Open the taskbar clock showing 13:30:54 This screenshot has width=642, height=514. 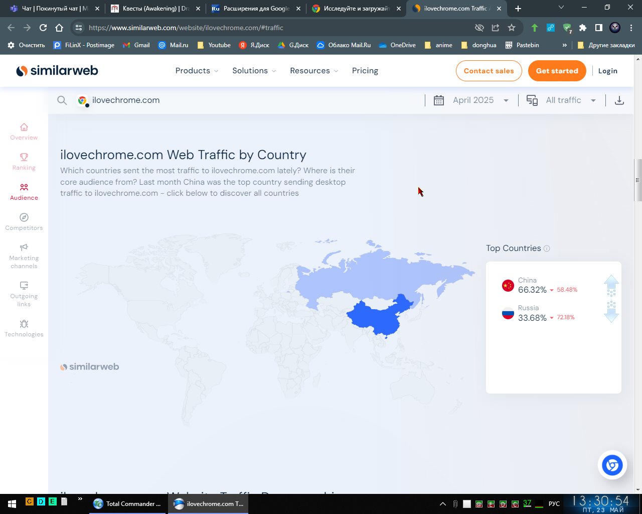tap(601, 504)
